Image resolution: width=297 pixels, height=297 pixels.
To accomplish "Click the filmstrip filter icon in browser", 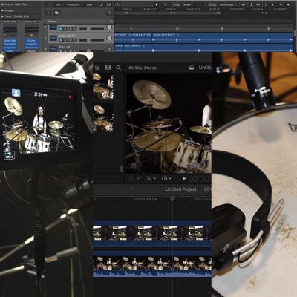I will pos(108,68).
